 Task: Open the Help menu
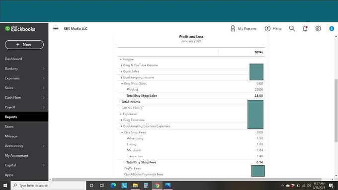point(273,29)
